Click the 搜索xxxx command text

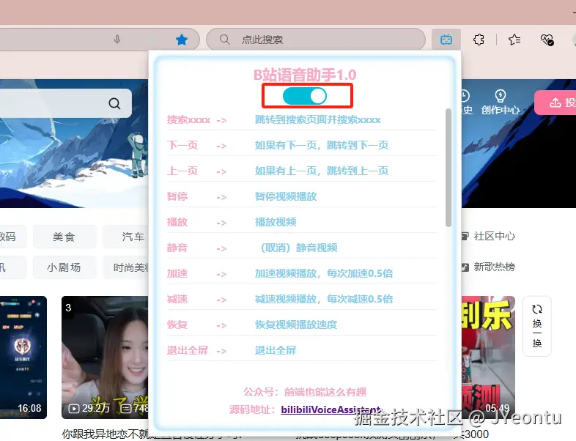188,119
